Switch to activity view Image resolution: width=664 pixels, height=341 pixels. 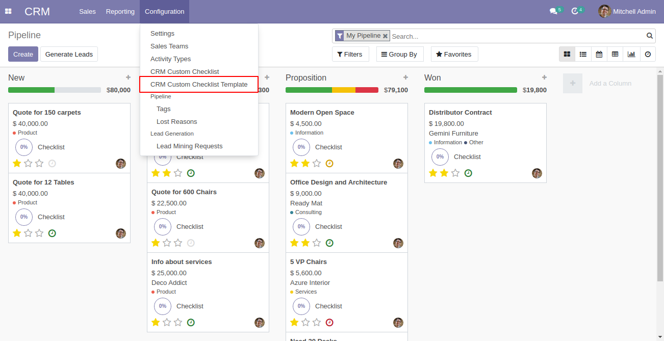[648, 54]
